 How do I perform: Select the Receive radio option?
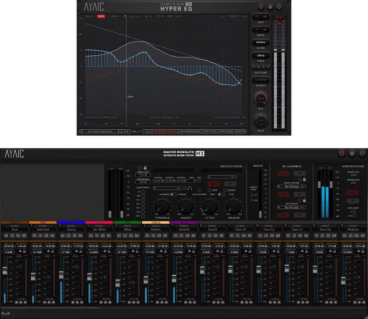[x=225, y=190]
